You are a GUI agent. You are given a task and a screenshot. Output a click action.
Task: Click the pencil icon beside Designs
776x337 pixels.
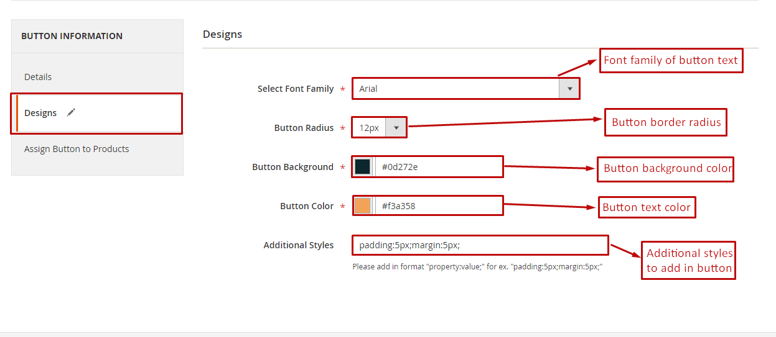[x=71, y=112]
